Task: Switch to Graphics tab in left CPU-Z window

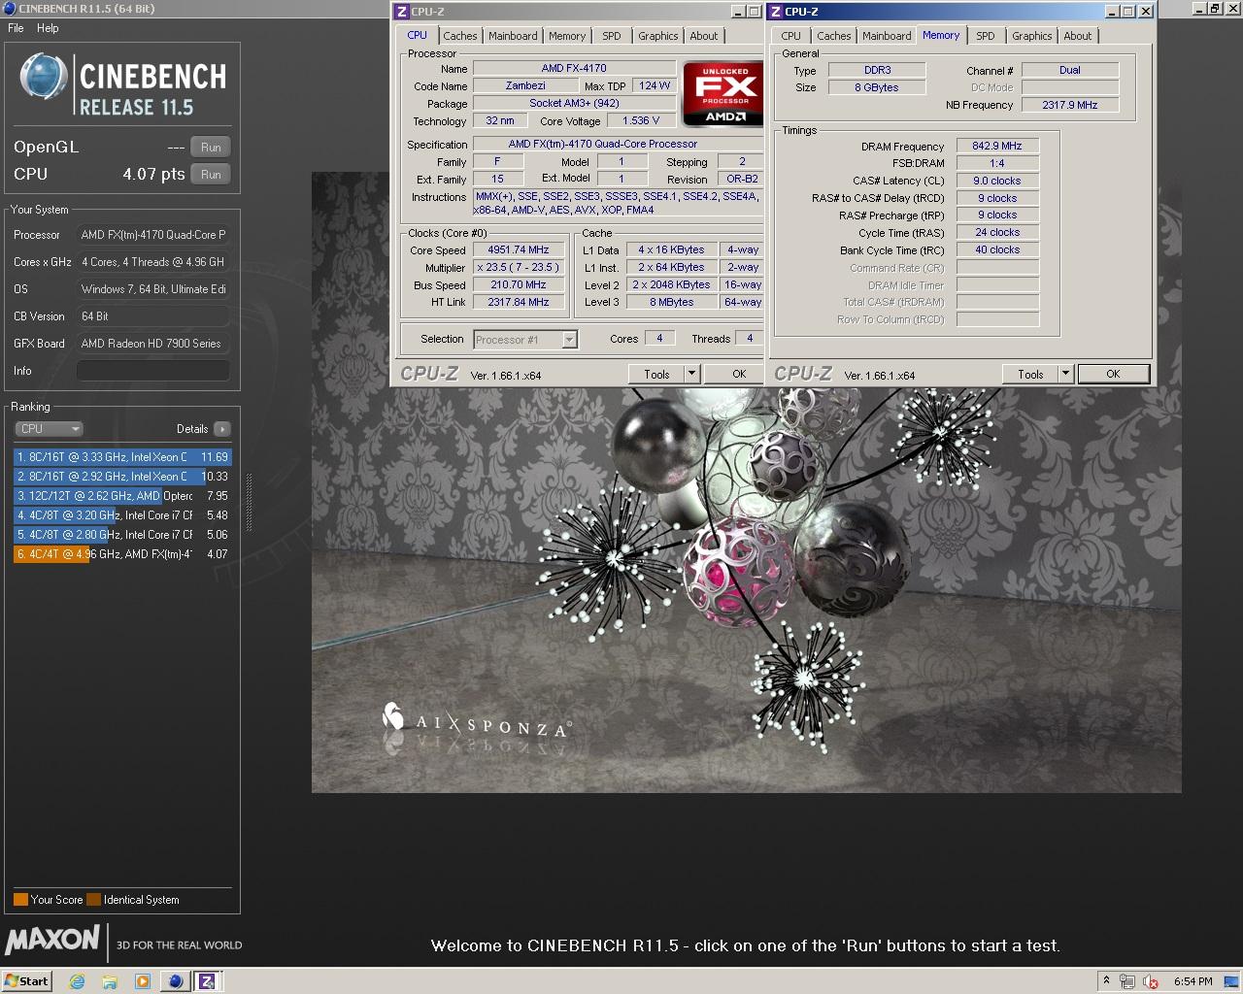Action: (x=658, y=36)
